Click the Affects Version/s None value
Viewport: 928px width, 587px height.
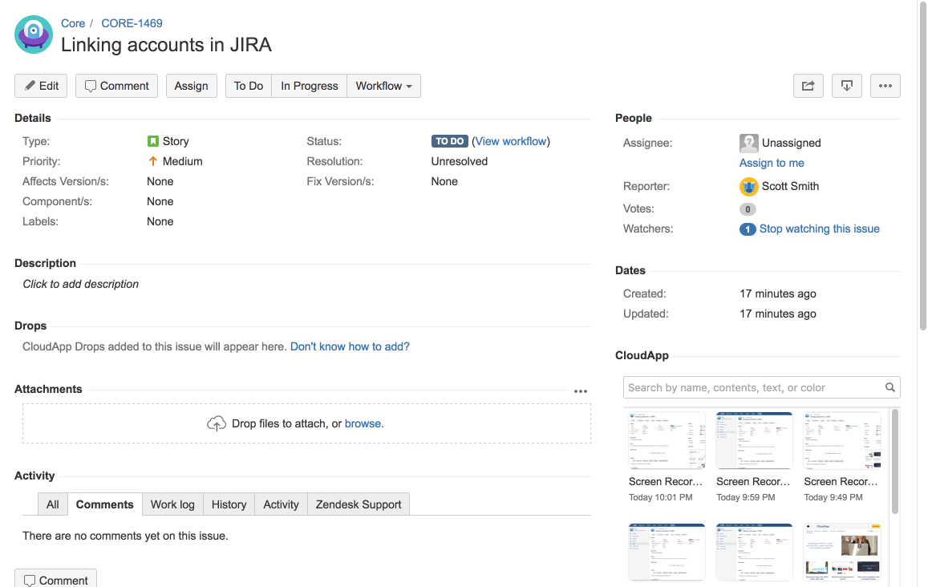(160, 181)
